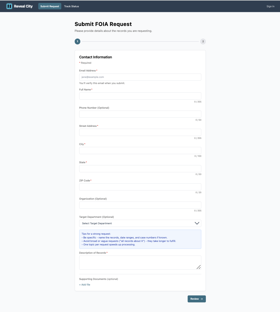Focus the Email Address field
Viewport: 280px width, 312px height.
coord(140,77)
